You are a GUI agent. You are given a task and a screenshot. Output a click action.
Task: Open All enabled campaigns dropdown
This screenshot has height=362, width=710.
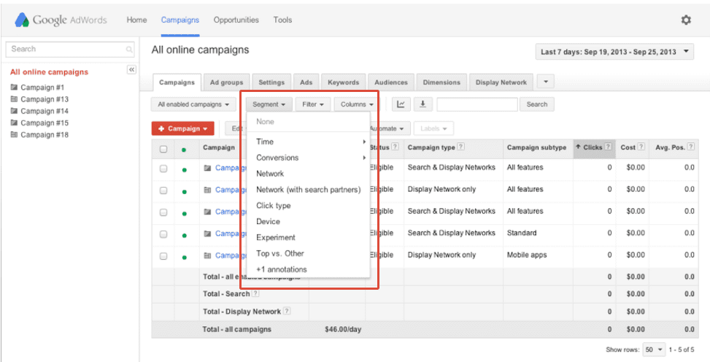(x=193, y=104)
